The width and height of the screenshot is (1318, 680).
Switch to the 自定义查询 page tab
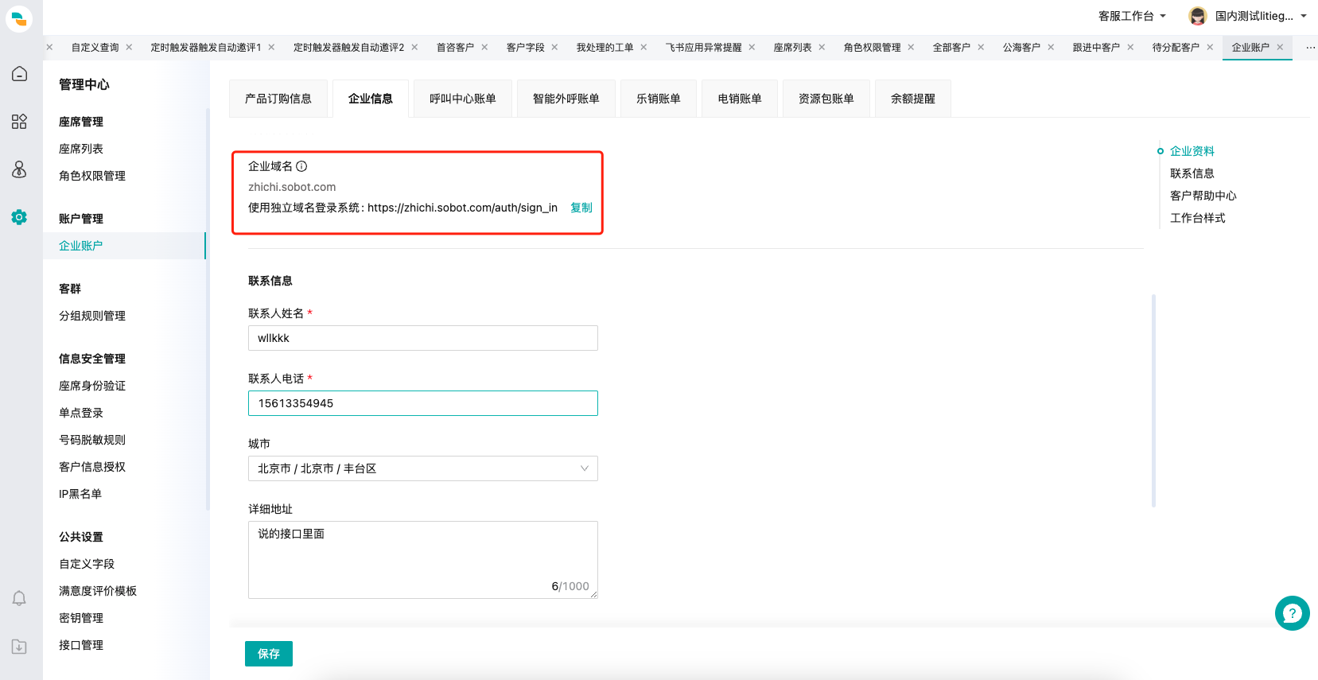tap(95, 48)
